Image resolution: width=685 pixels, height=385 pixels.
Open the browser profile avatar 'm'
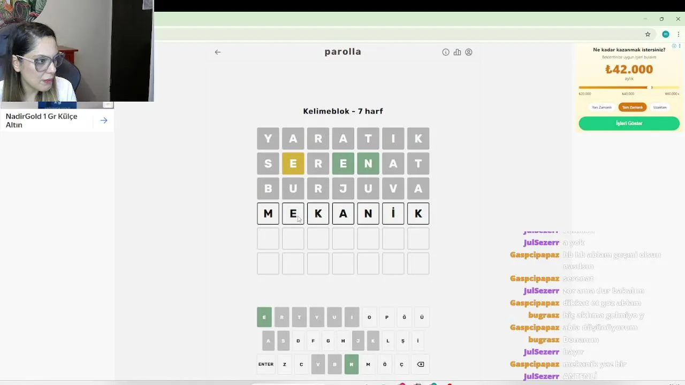pyautogui.click(x=665, y=34)
